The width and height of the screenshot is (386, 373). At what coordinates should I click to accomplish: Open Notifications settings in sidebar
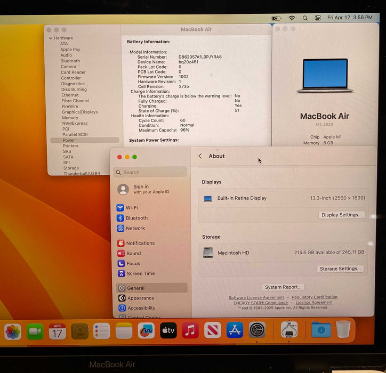[x=140, y=243]
